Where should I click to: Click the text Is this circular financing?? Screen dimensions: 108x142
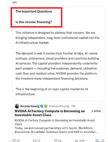pyautogui.click(x=34, y=22)
